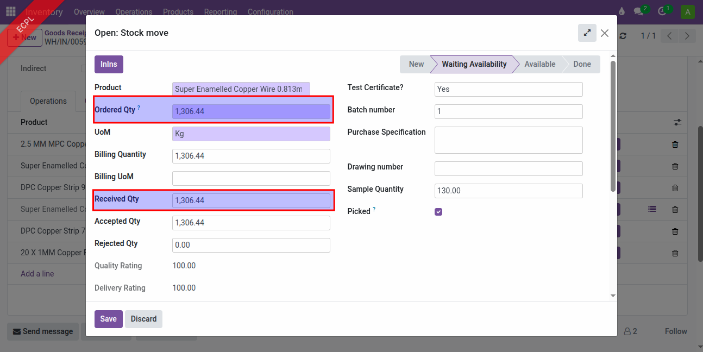Close the Stock move dialog
Image resolution: width=703 pixels, height=352 pixels.
coord(605,33)
